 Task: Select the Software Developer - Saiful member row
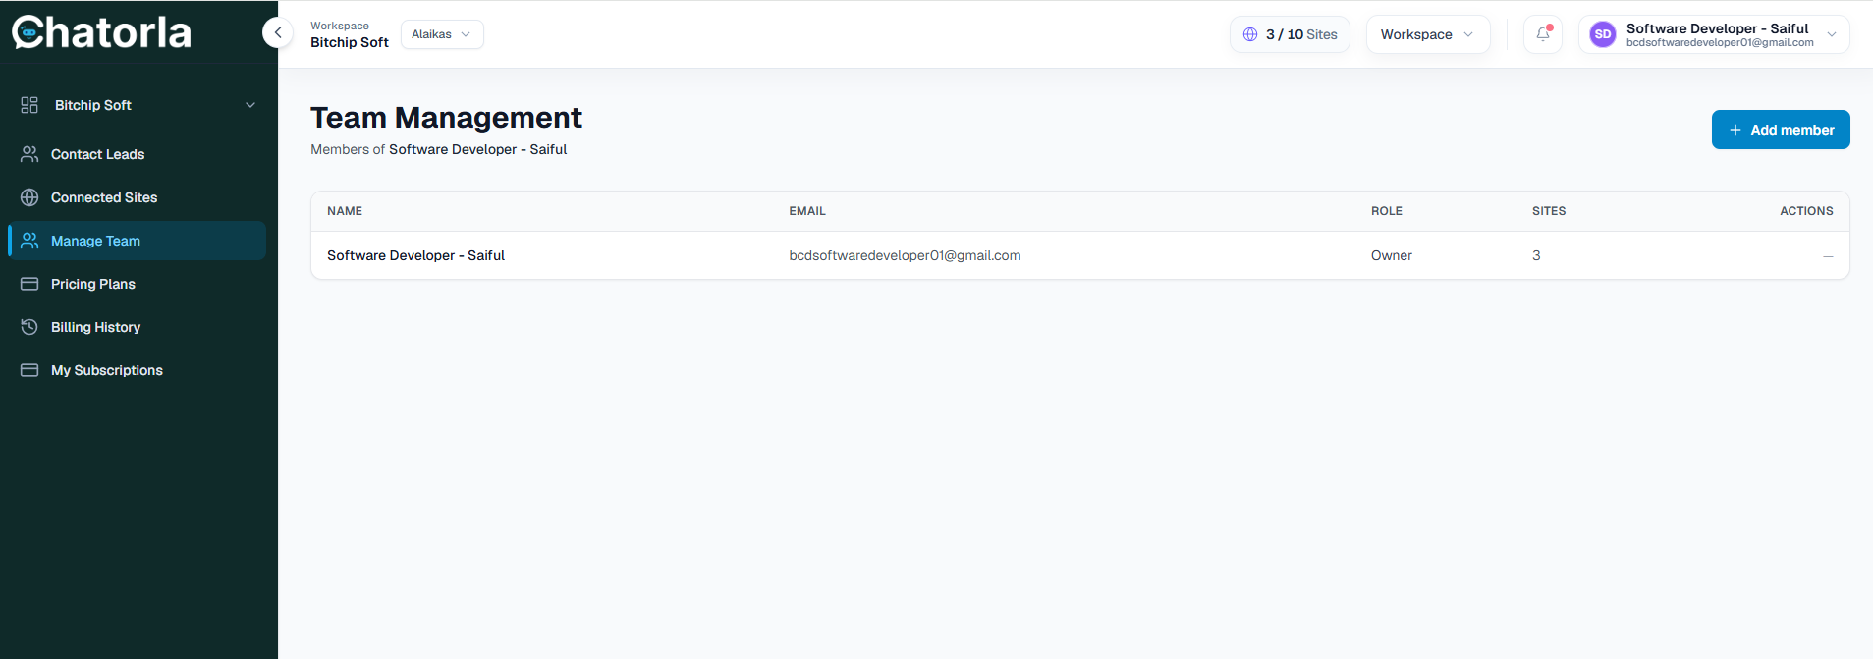pos(1079,255)
